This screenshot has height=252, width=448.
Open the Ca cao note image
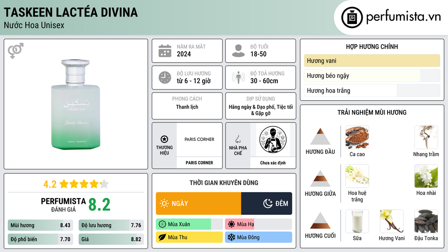click(357, 137)
